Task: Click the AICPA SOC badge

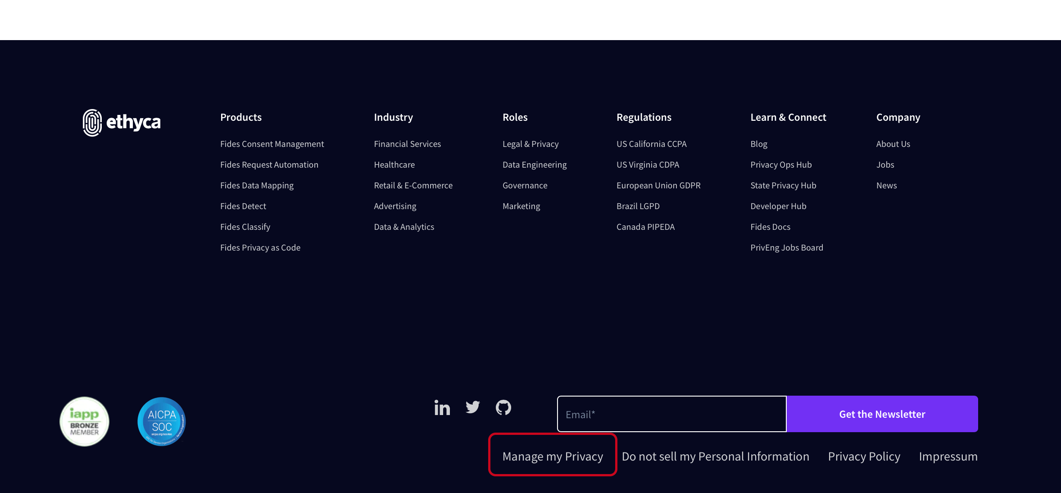Action: [162, 421]
